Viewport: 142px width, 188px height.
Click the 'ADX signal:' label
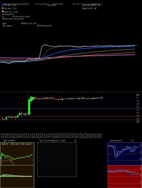(7, 26)
